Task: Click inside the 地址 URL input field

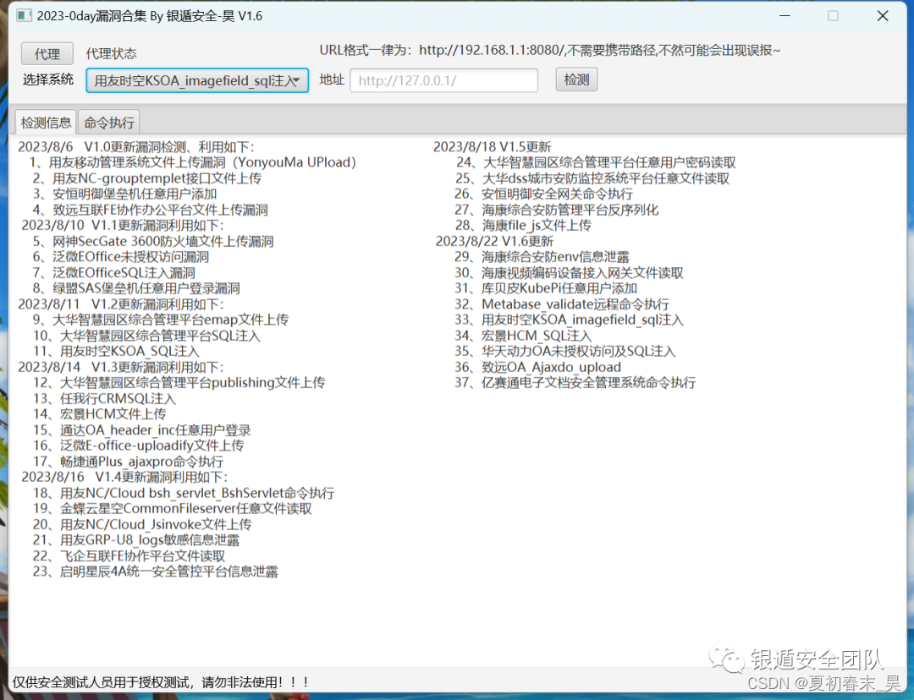Action: pos(443,80)
